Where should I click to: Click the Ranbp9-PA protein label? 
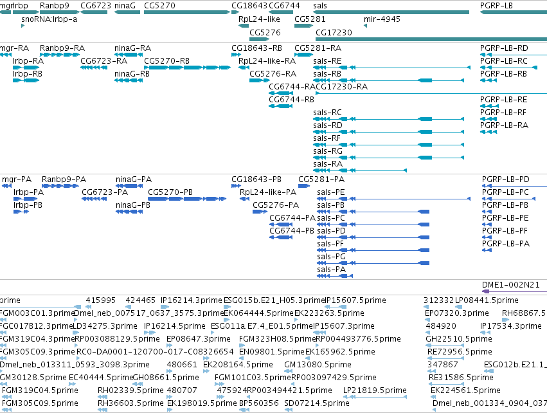pyautogui.click(x=64, y=179)
